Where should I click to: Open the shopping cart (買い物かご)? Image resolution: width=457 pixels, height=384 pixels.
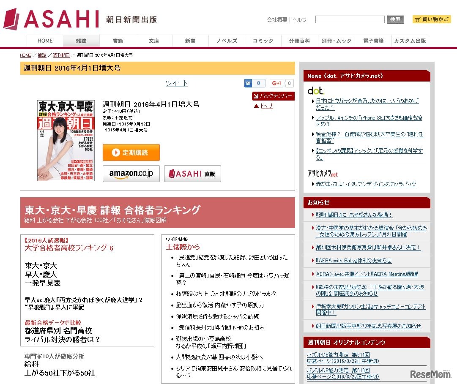[432, 19]
